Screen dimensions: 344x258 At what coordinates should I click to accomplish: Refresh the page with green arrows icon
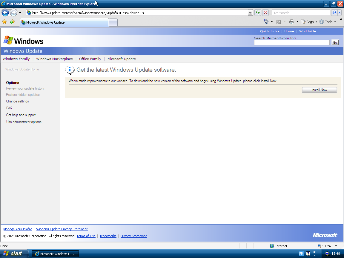[x=258, y=13]
